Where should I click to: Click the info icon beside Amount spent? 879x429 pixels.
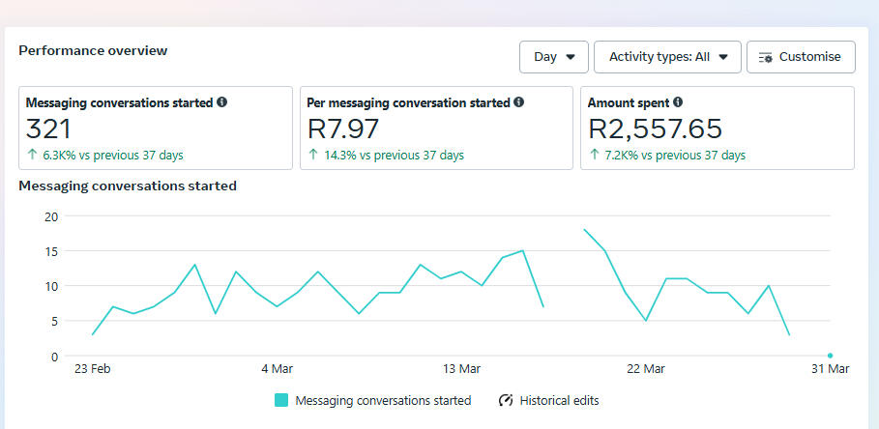pyautogui.click(x=678, y=102)
